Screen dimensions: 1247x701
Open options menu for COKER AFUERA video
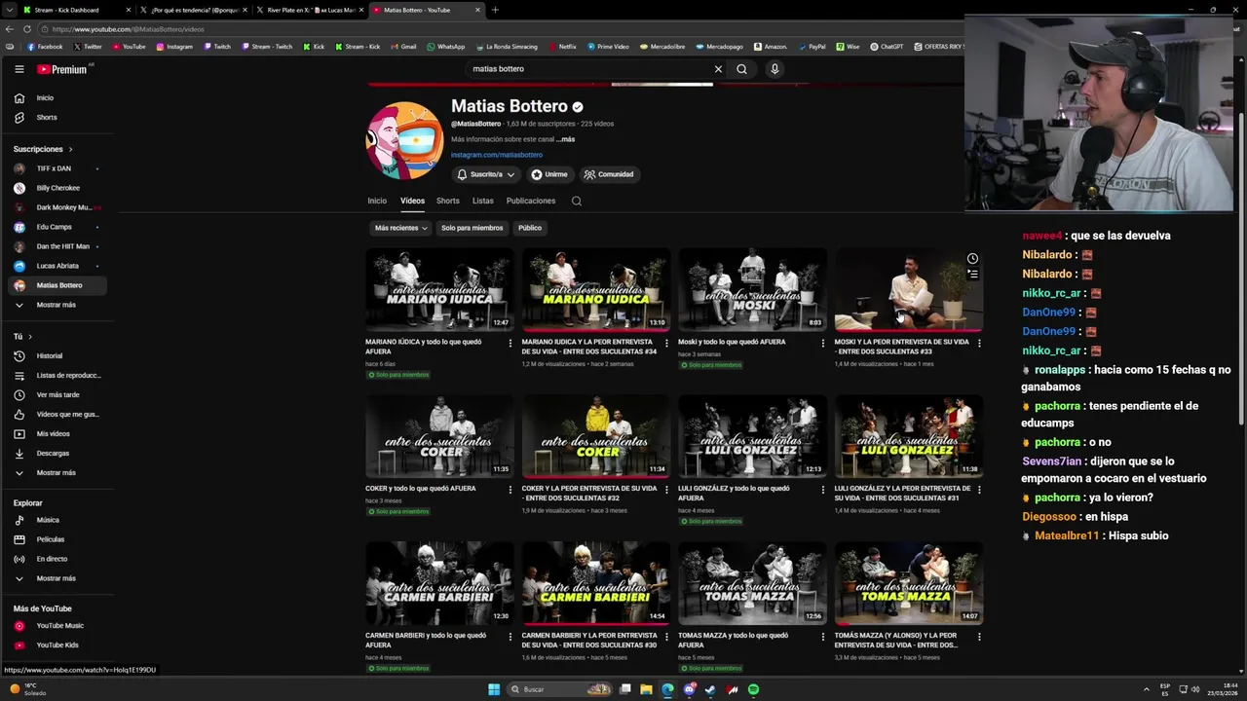pos(510,489)
